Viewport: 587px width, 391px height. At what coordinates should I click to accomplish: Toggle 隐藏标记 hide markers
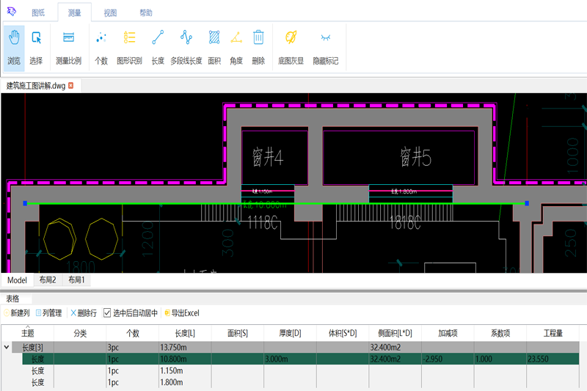point(326,46)
